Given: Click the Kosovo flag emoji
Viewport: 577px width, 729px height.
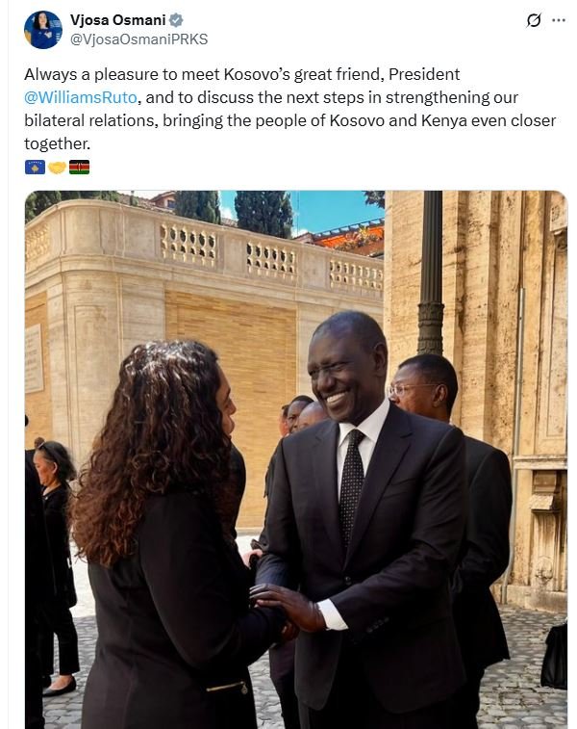Looking at the screenshot, I should coord(35,167).
